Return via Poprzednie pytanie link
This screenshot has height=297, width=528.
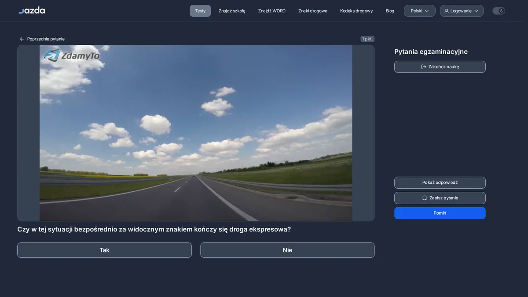(x=42, y=39)
